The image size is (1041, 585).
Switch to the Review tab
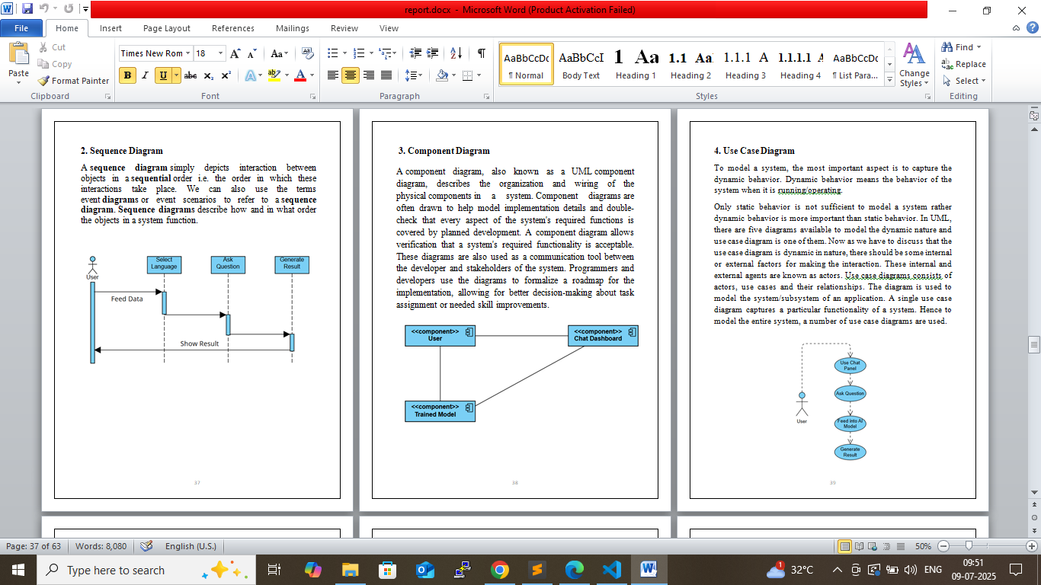pyautogui.click(x=344, y=28)
